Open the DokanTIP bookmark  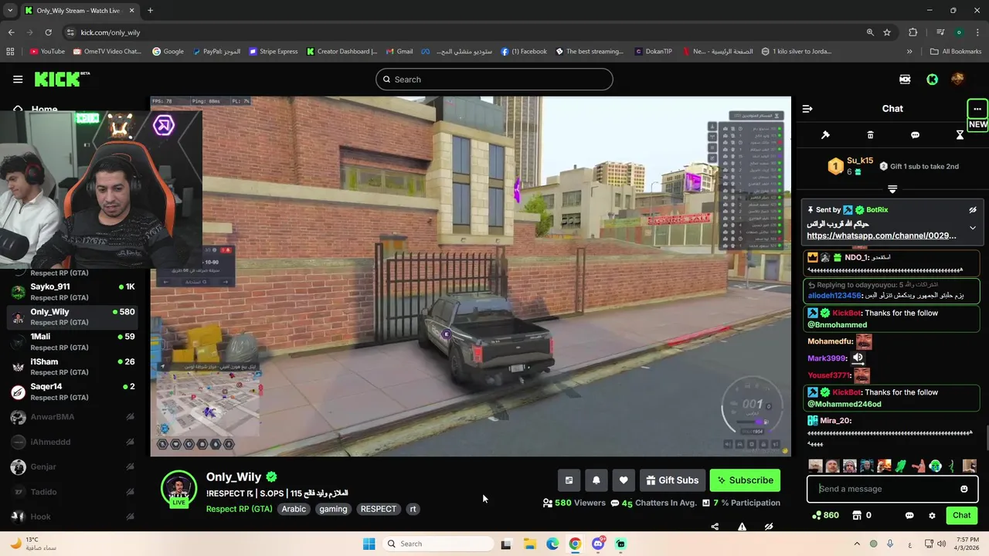tap(654, 52)
